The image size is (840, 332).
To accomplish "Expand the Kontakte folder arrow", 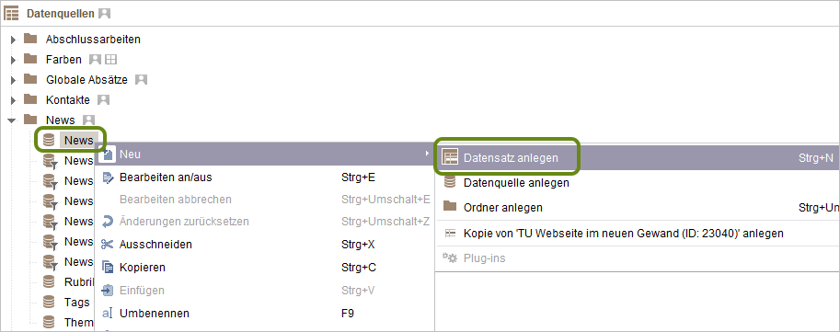I will (x=13, y=100).
